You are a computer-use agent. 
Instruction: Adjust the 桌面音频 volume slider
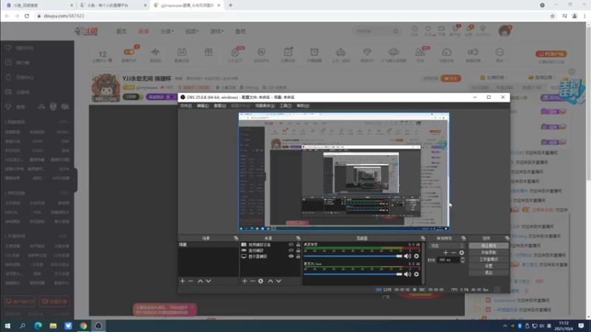pos(353,256)
